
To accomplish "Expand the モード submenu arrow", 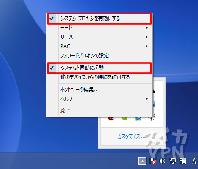I will pos(147,28).
